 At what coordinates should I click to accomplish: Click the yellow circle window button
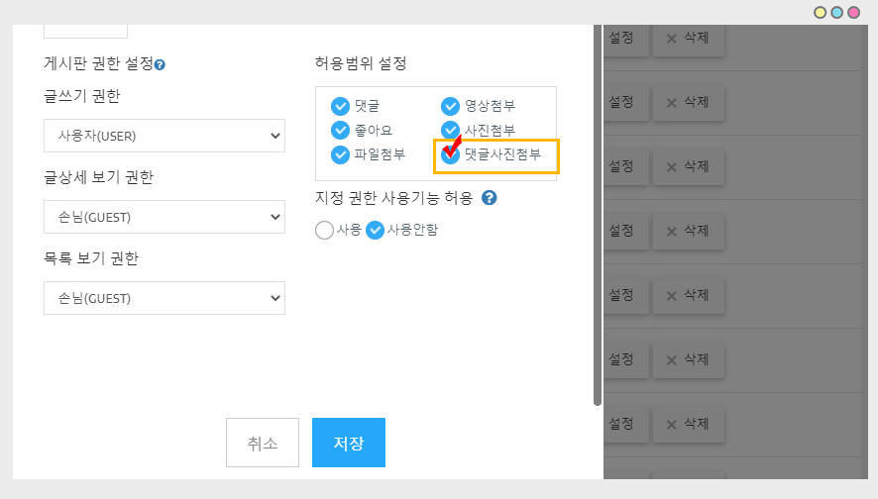point(821,13)
